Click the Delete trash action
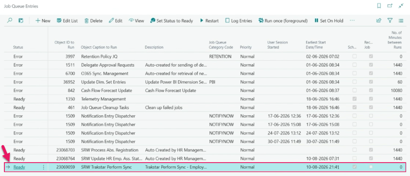Viewport: 410px width, 176px height. (93, 21)
